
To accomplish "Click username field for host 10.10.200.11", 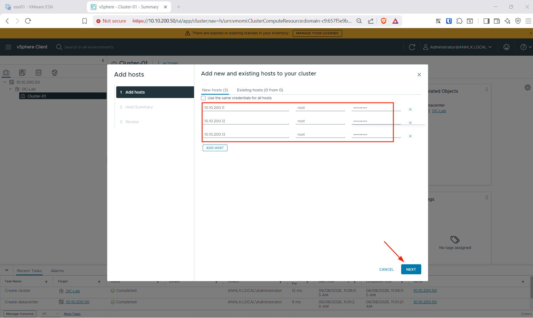I will [320, 108].
